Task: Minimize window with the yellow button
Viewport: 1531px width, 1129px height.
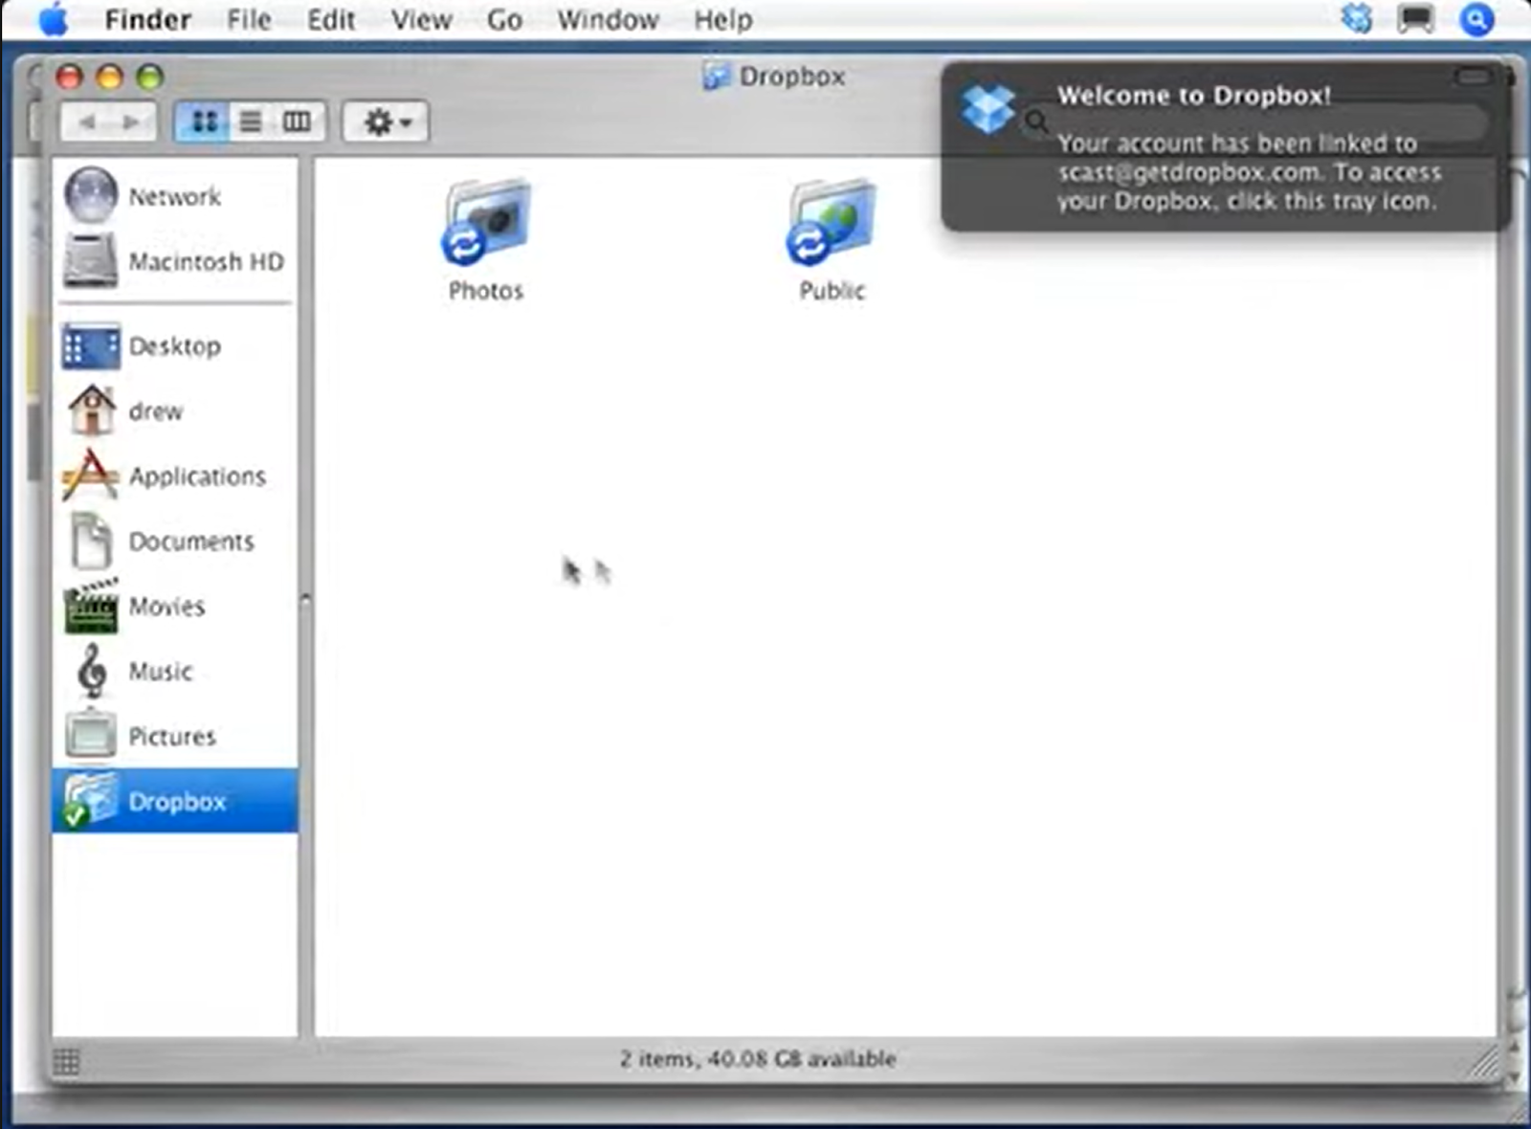Action: [110, 77]
